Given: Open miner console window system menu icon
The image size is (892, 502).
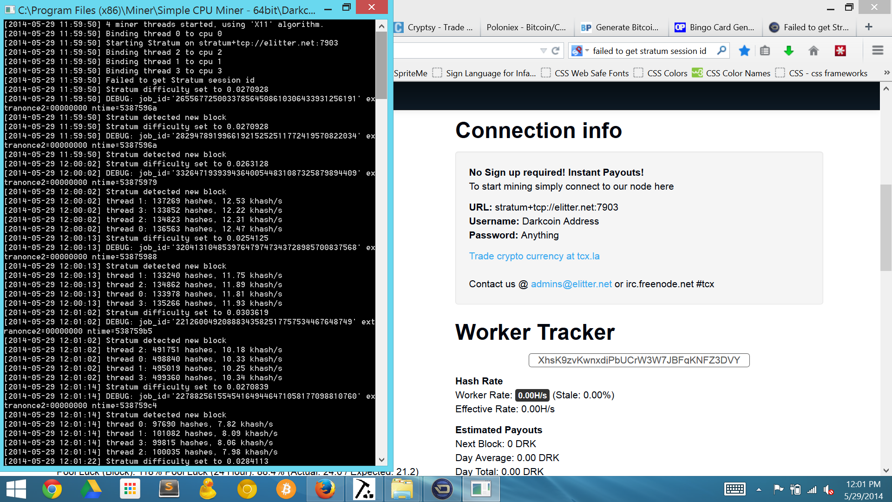Looking at the screenshot, I should [9, 10].
